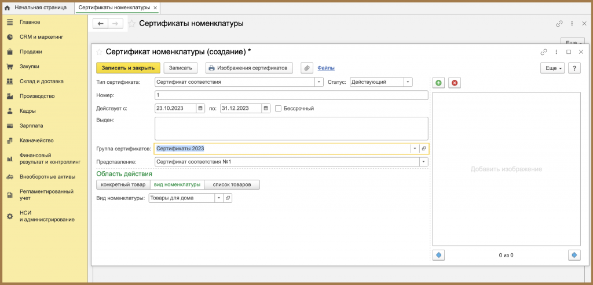The width and height of the screenshot is (593, 285).
Task: Open Регламентированный учет section
Action: pos(46,194)
